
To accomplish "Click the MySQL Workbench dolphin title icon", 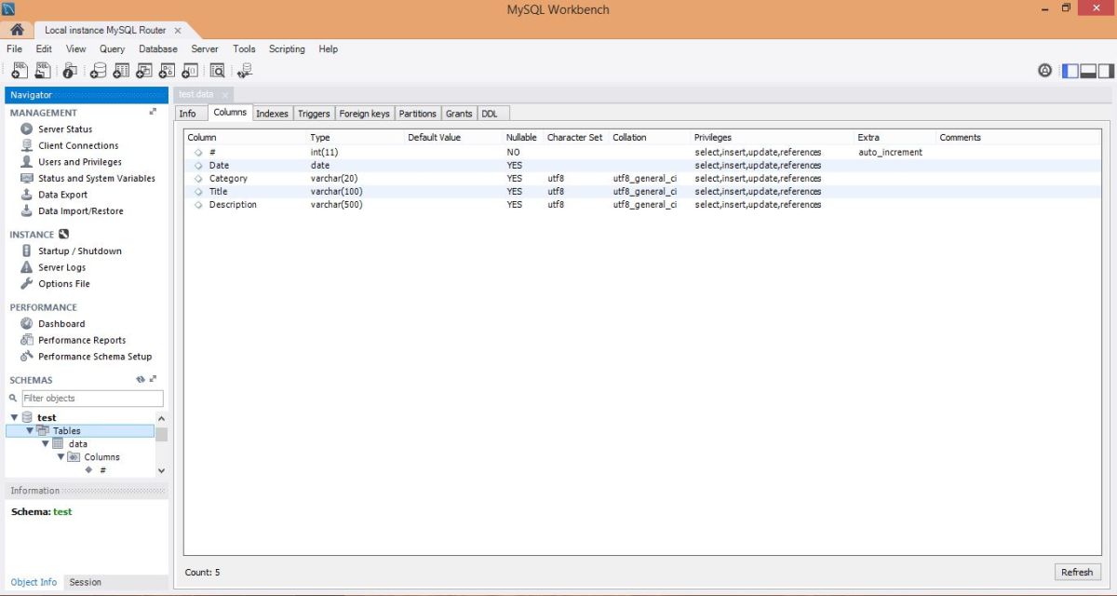I will click(8, 9).
